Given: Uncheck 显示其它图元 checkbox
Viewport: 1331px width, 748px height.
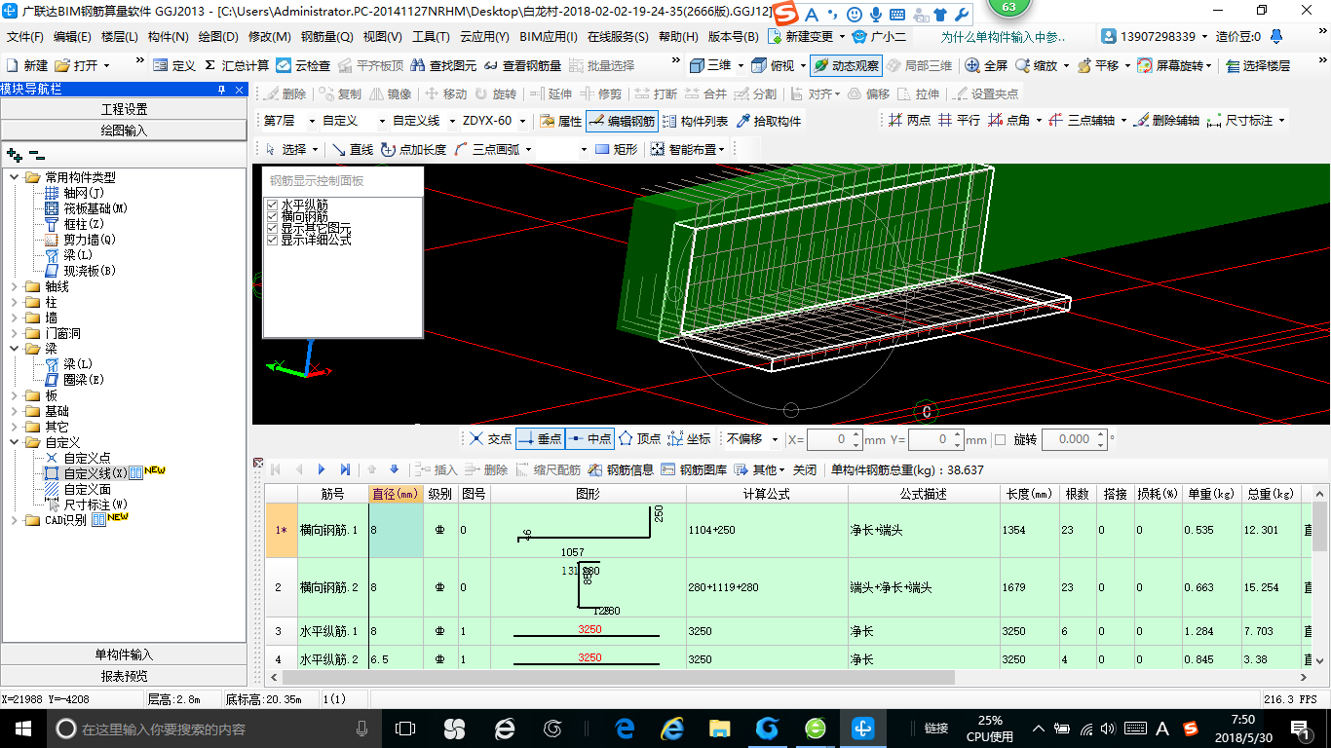Looking at the screenshot, I should (x=273, y=228).
